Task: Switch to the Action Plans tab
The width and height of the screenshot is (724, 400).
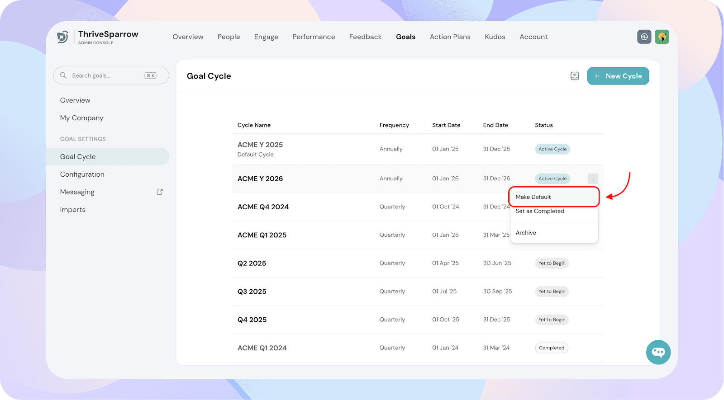Action: (x=450, y=37)
